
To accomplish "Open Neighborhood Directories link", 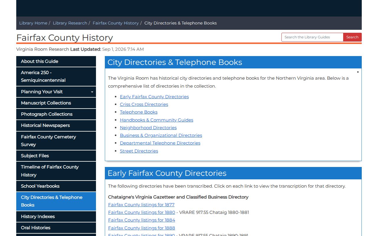I will click(x=148, y=128).
